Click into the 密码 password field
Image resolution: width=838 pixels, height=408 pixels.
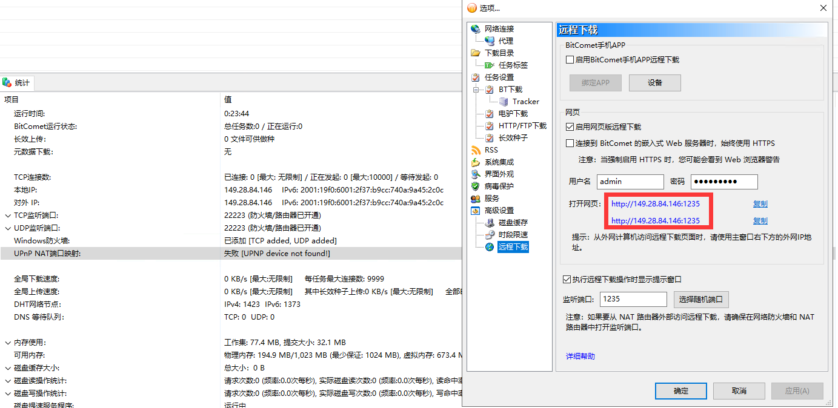coord(725,182)
